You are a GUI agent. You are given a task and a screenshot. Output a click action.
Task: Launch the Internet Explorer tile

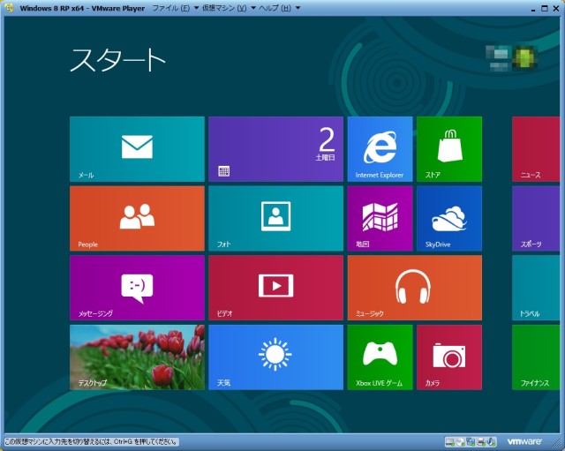coord(380,149)
